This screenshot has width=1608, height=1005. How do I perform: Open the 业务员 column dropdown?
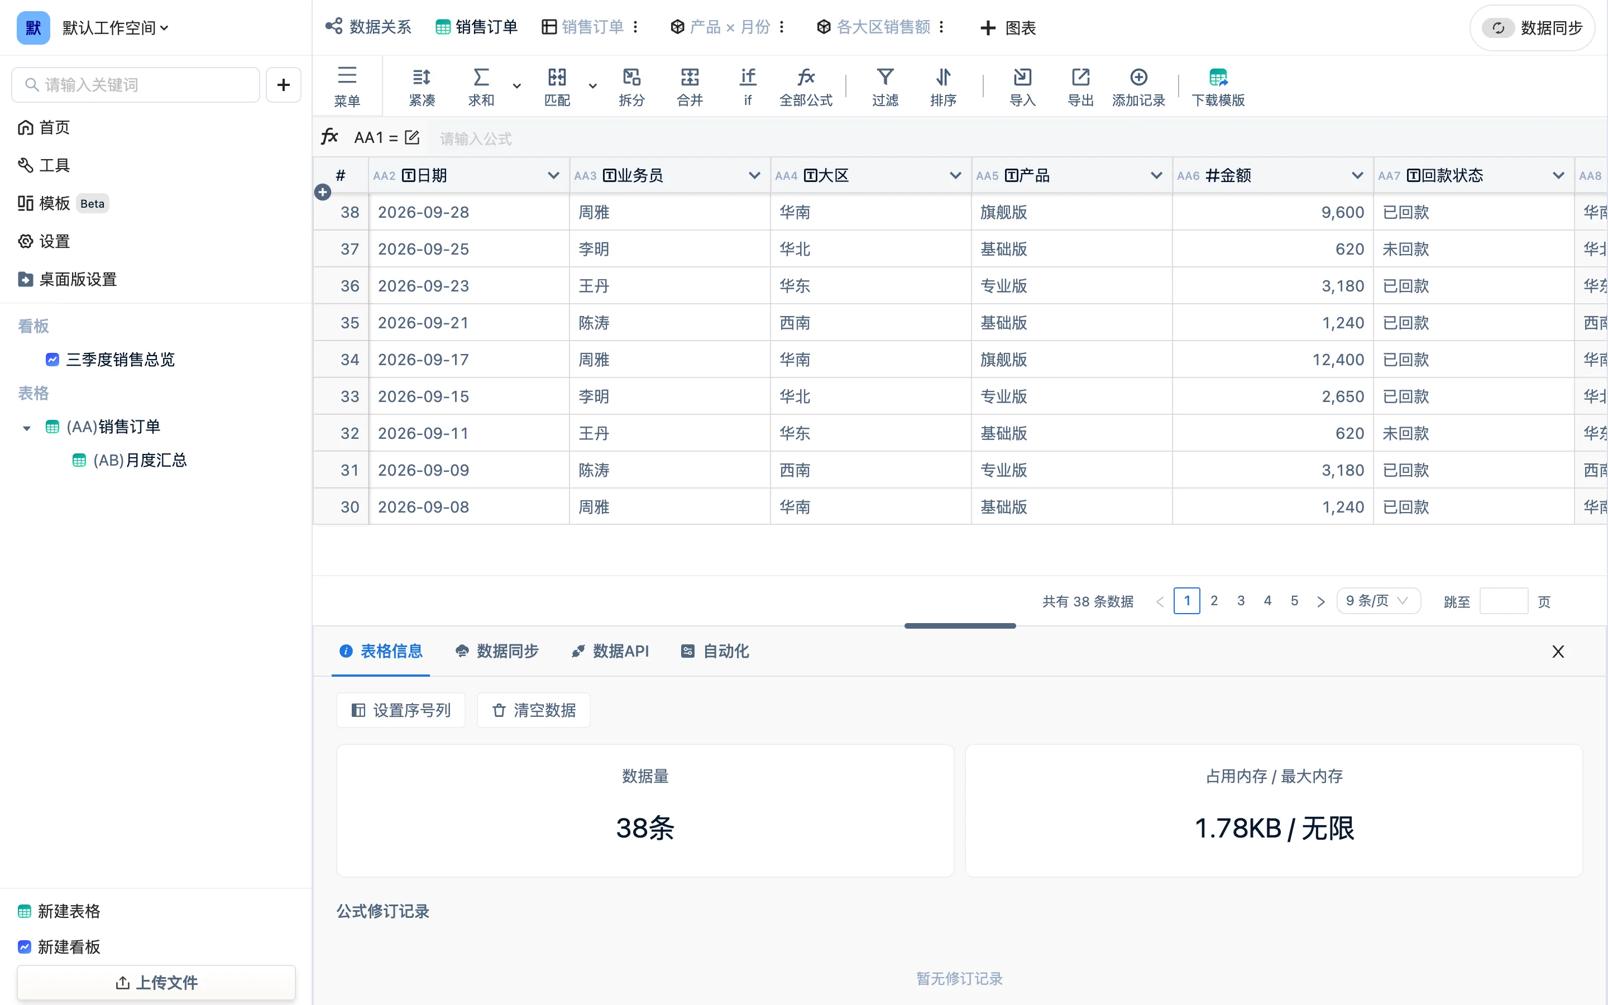[x=754, y=175]
